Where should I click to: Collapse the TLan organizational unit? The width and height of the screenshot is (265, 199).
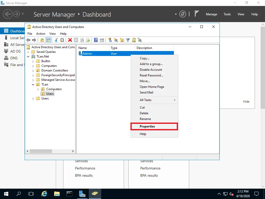(33, 85)
